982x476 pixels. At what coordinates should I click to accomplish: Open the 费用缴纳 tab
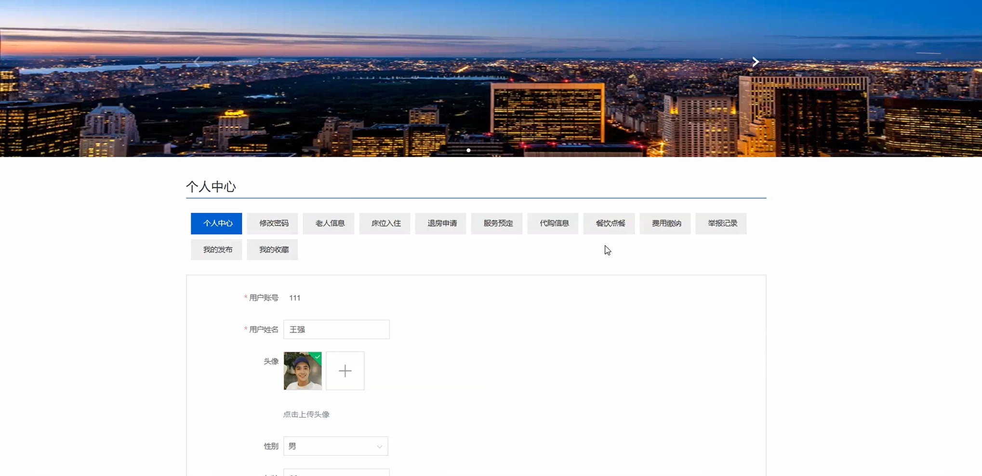click(665, 224)
